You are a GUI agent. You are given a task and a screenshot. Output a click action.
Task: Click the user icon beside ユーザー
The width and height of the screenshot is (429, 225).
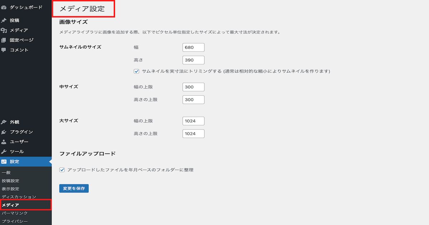4,142
